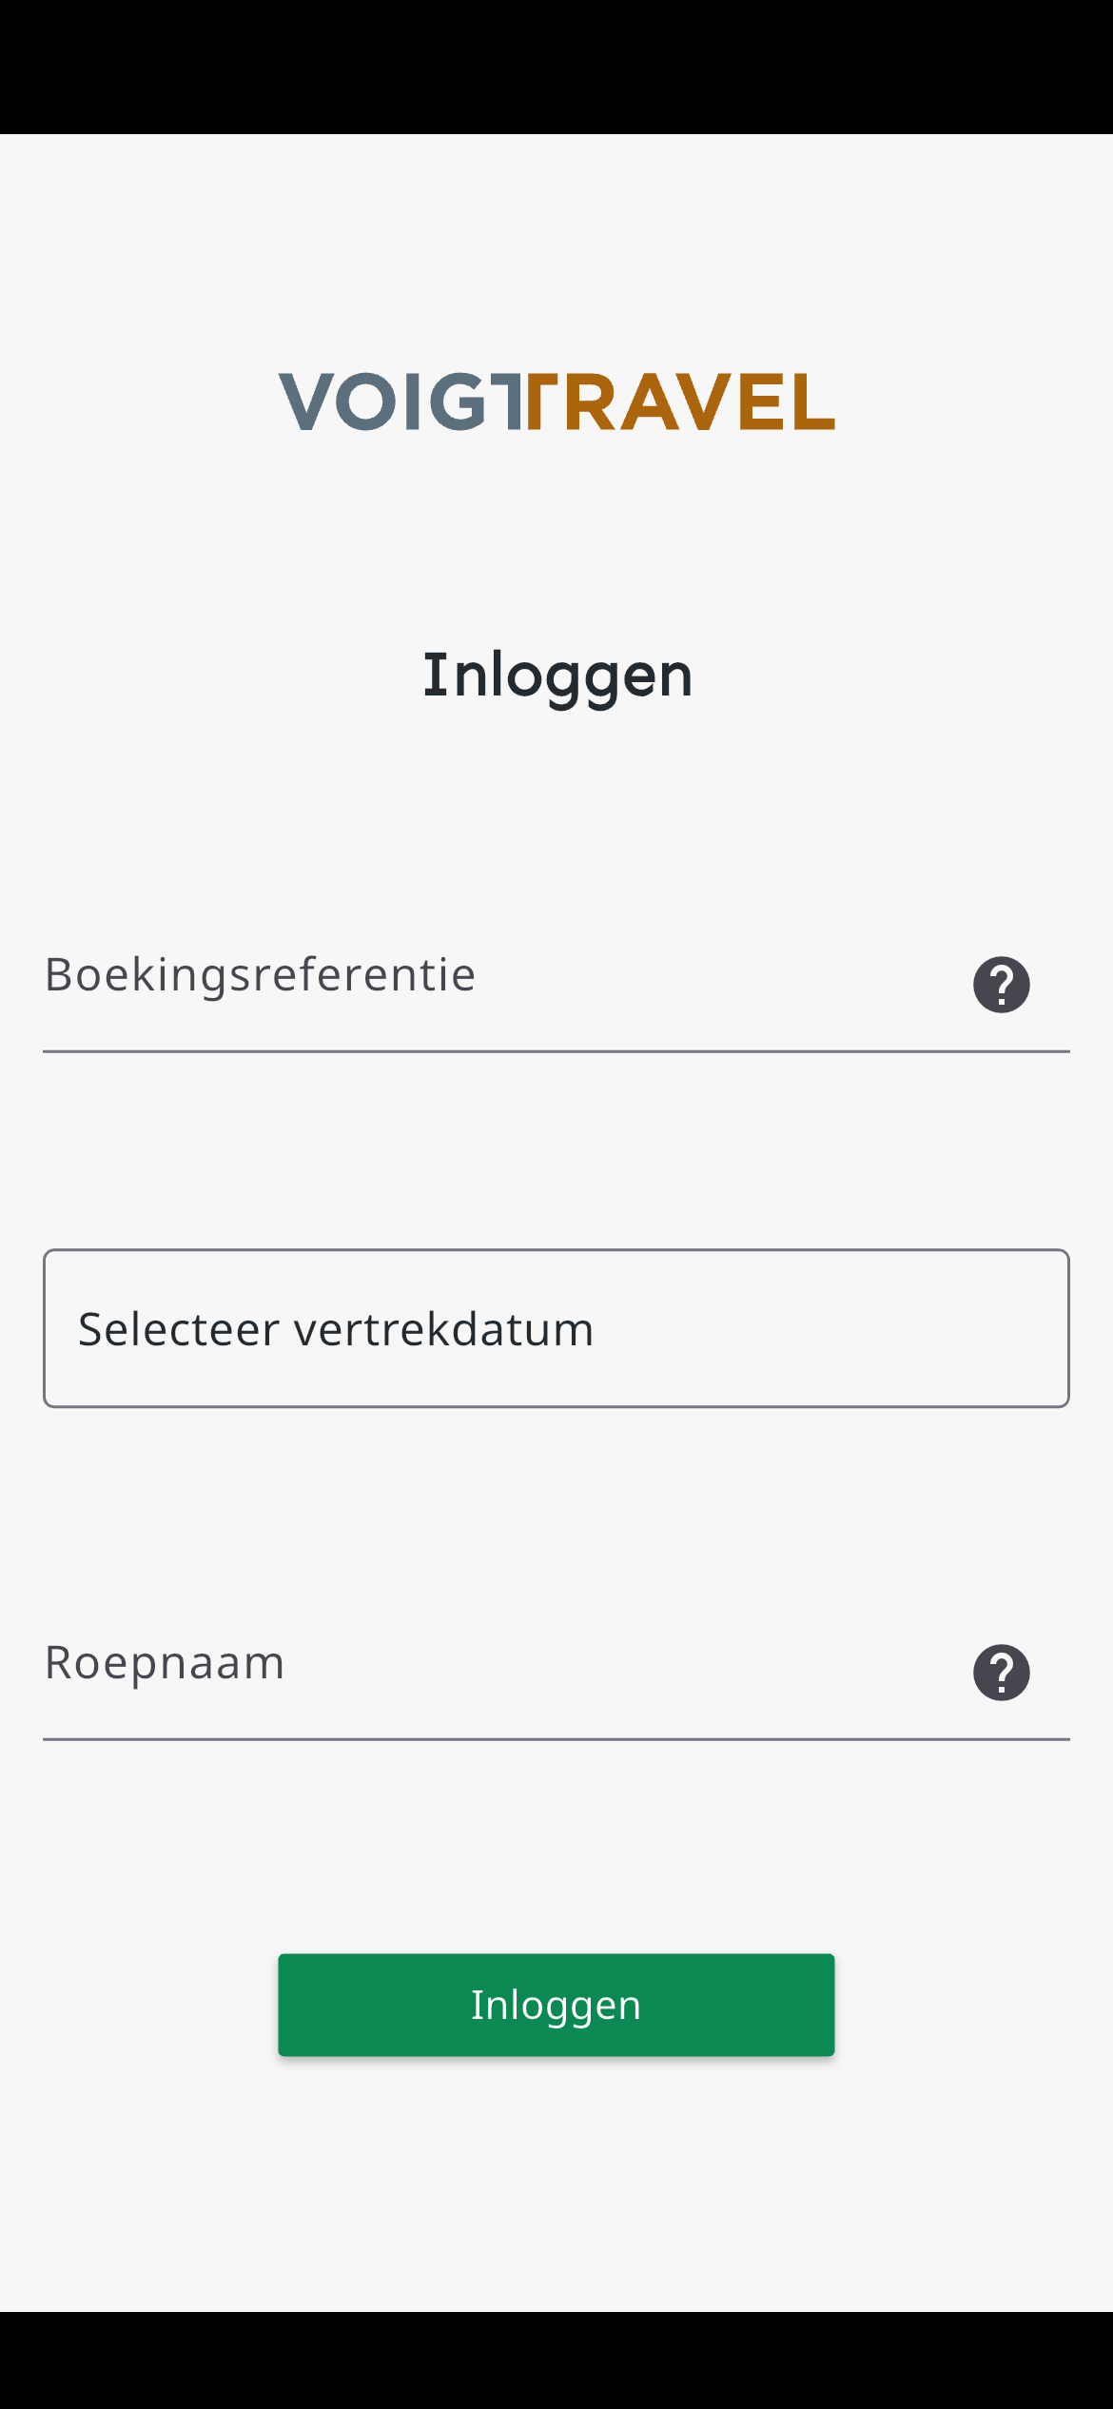The height and width of the screenshot is (2409, 1113).
Task: Expand the departure date picker box
Action: click(x=556, y=1328)
